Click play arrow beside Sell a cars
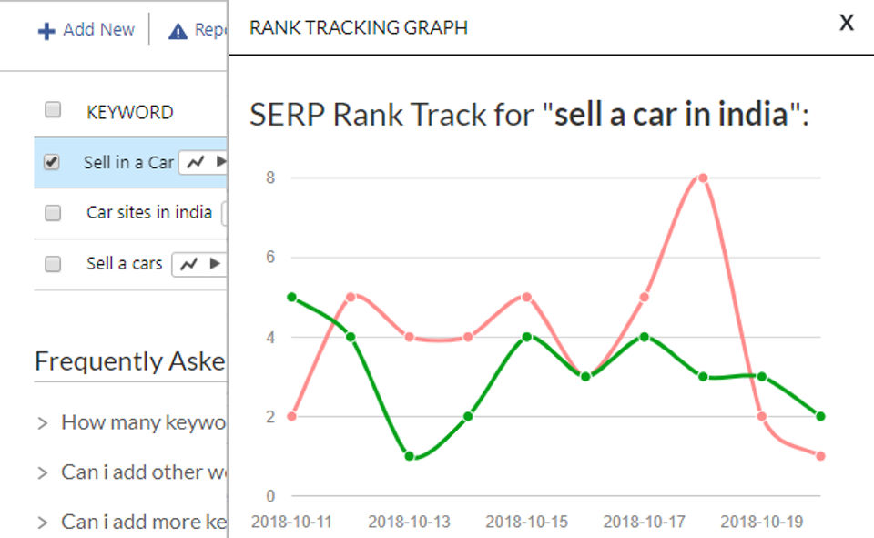 pos(215,264)
